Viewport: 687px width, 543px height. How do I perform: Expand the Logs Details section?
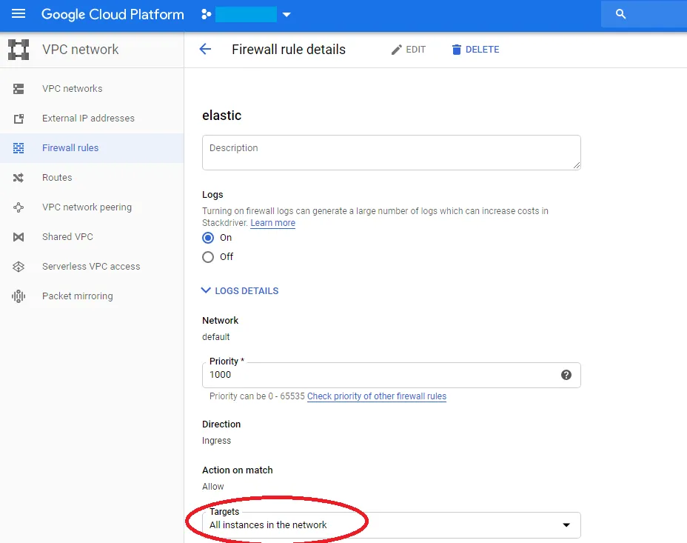pyautogui.click(x=240, y=291)
